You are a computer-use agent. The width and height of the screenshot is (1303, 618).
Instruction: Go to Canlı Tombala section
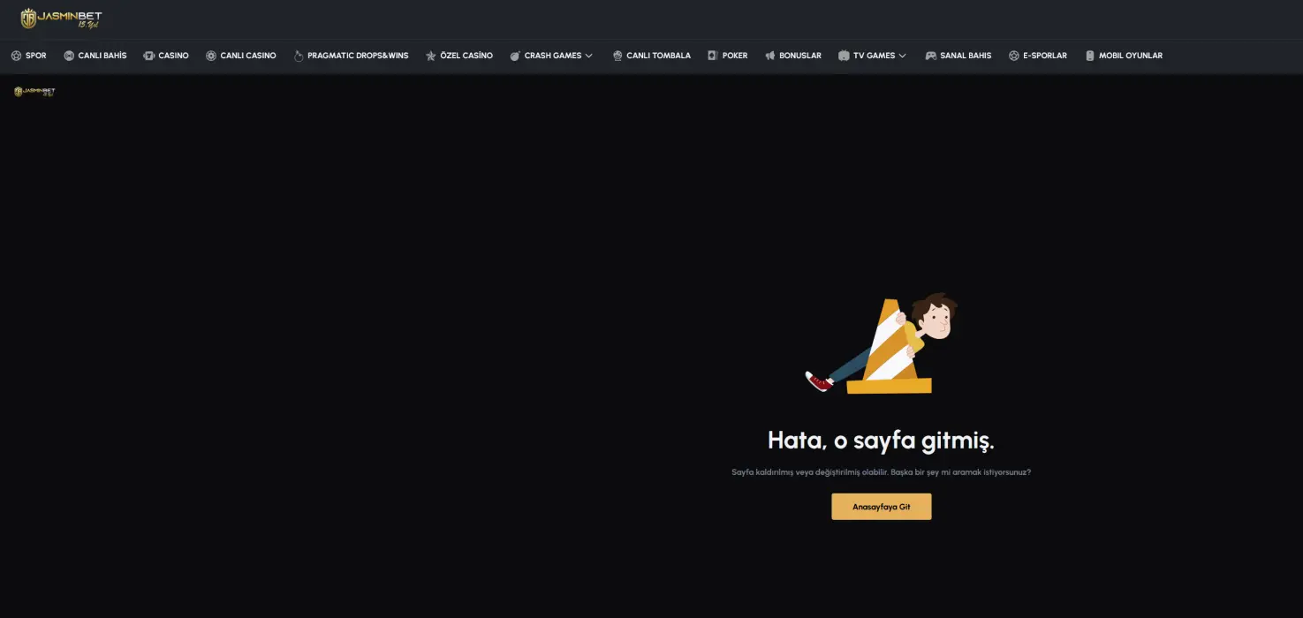tap(658, 56)
